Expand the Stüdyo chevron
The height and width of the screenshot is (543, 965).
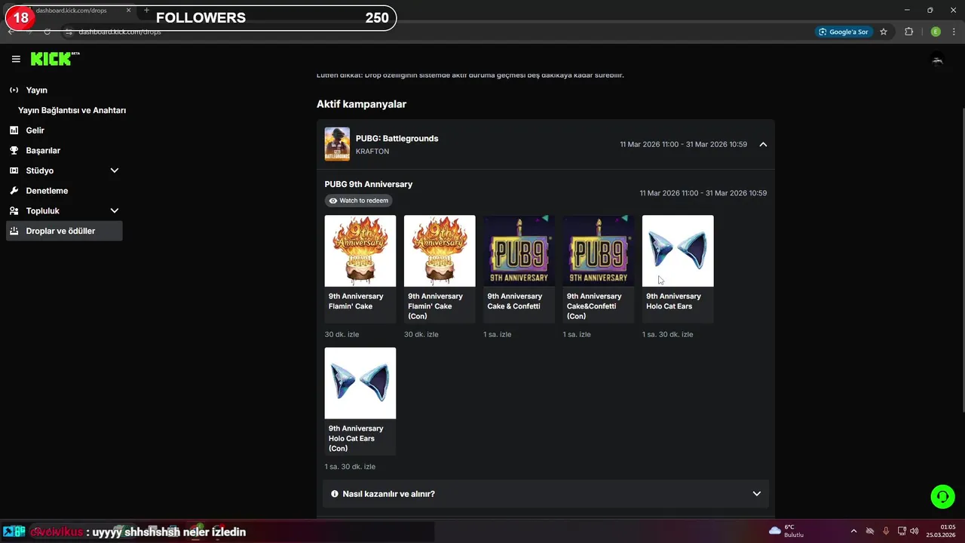pyautogui.click(x=115, y=170)
